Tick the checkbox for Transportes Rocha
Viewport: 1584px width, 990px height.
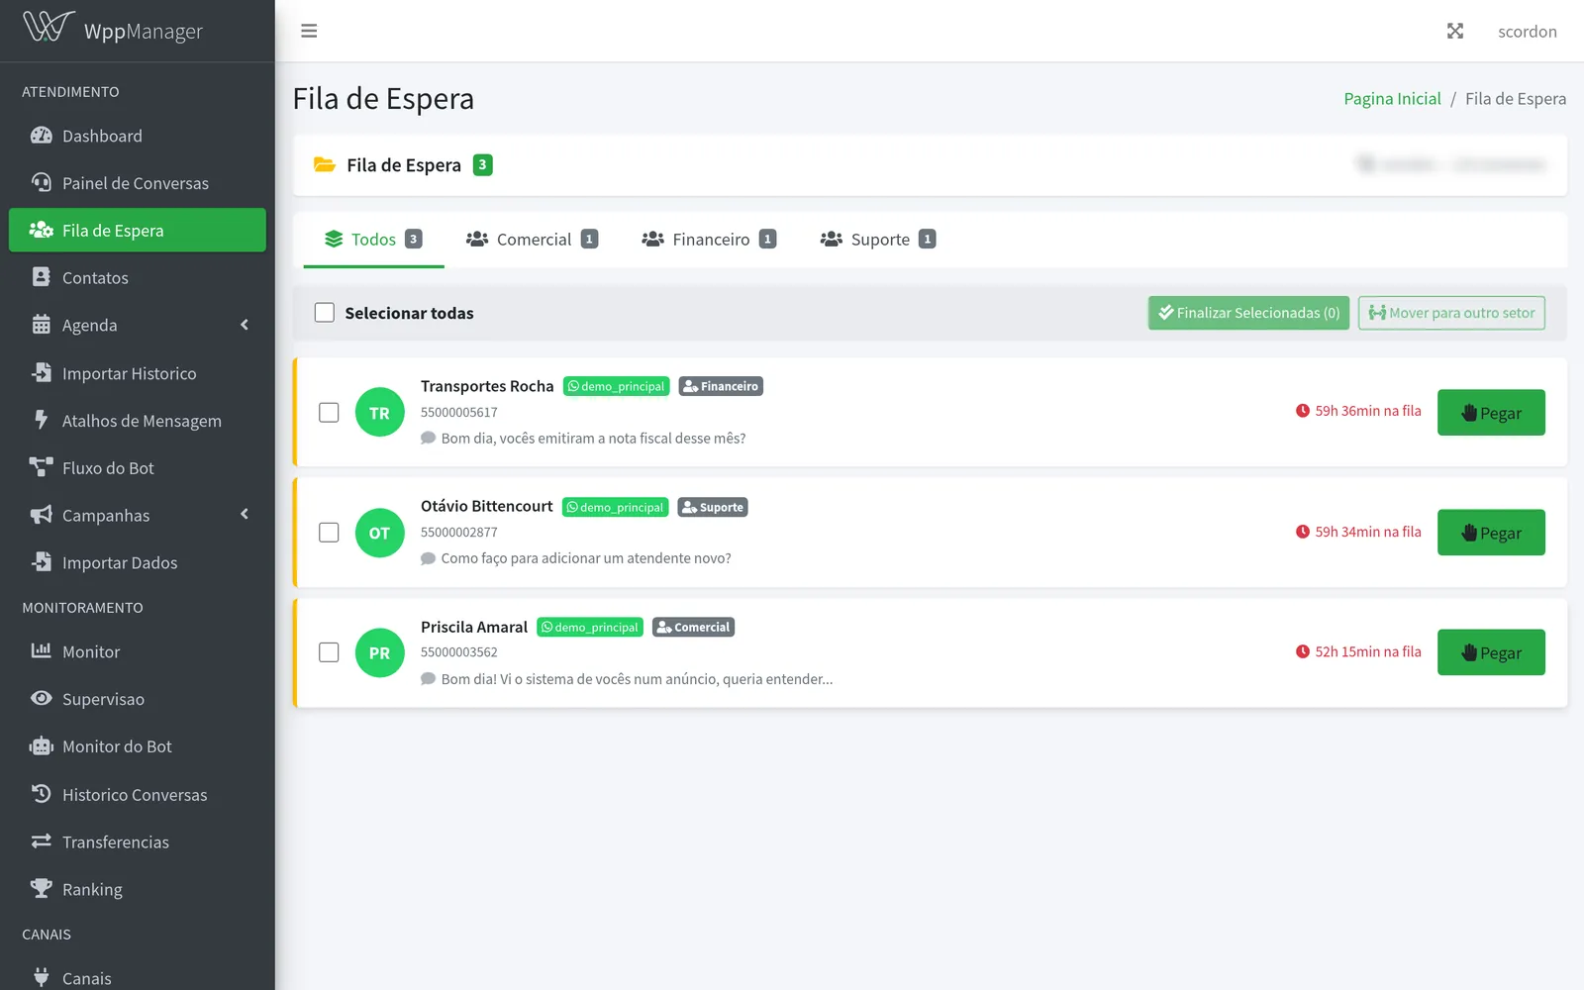coord(329,413)
